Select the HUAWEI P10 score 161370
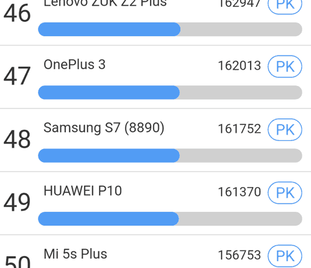The image size is (311, 268). point(239,192)
